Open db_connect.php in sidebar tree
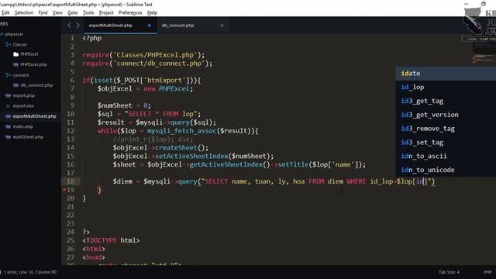 tap(36, 85)
